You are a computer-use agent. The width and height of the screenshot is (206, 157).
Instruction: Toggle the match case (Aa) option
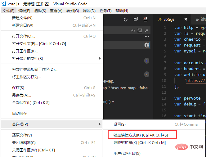[133, 30]
